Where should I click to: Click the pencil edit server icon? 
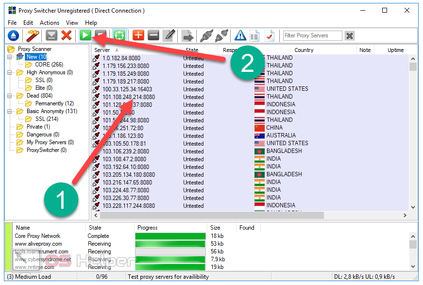tap(169, 35)
